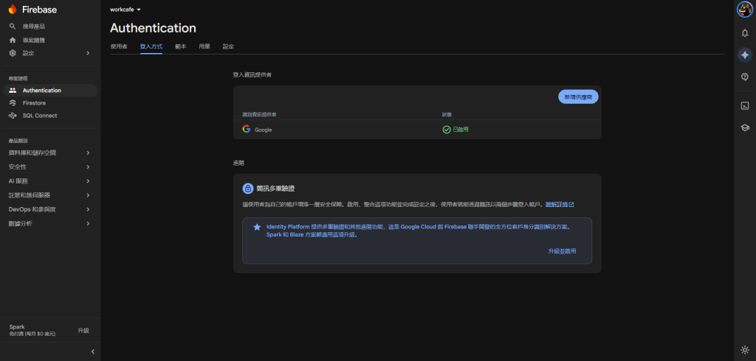Open the help question mark icon
This screenshot has width=756, height=361.
click(744, 77)
